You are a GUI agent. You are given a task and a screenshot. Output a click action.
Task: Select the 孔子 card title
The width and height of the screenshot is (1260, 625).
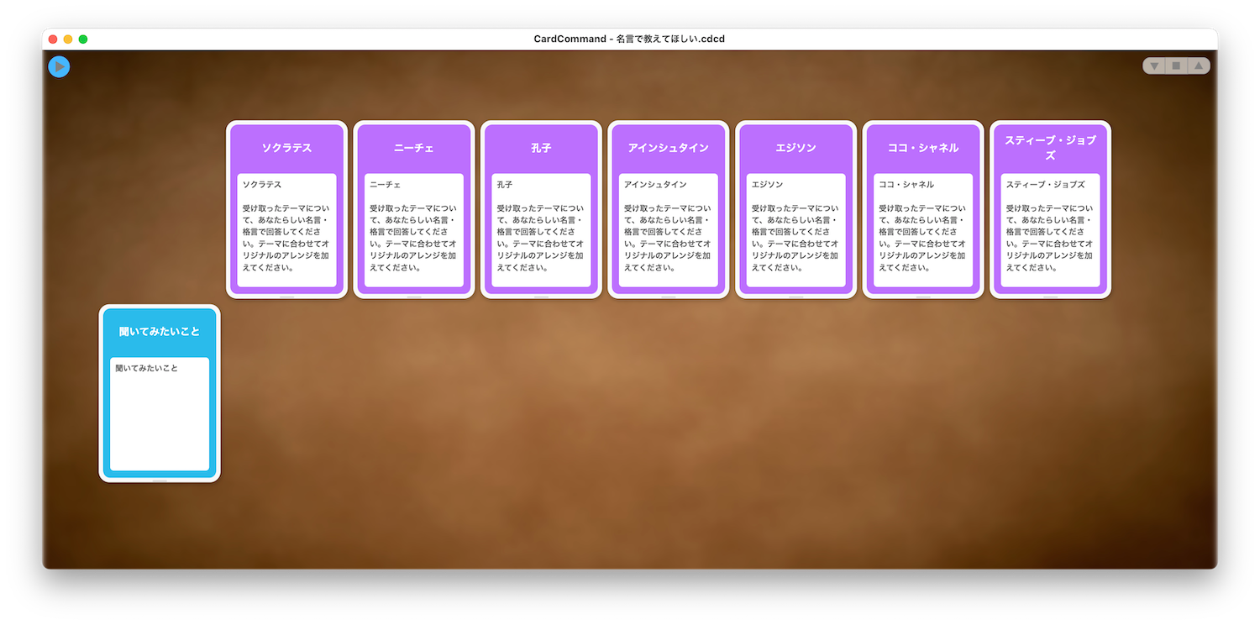click(541, 148)
